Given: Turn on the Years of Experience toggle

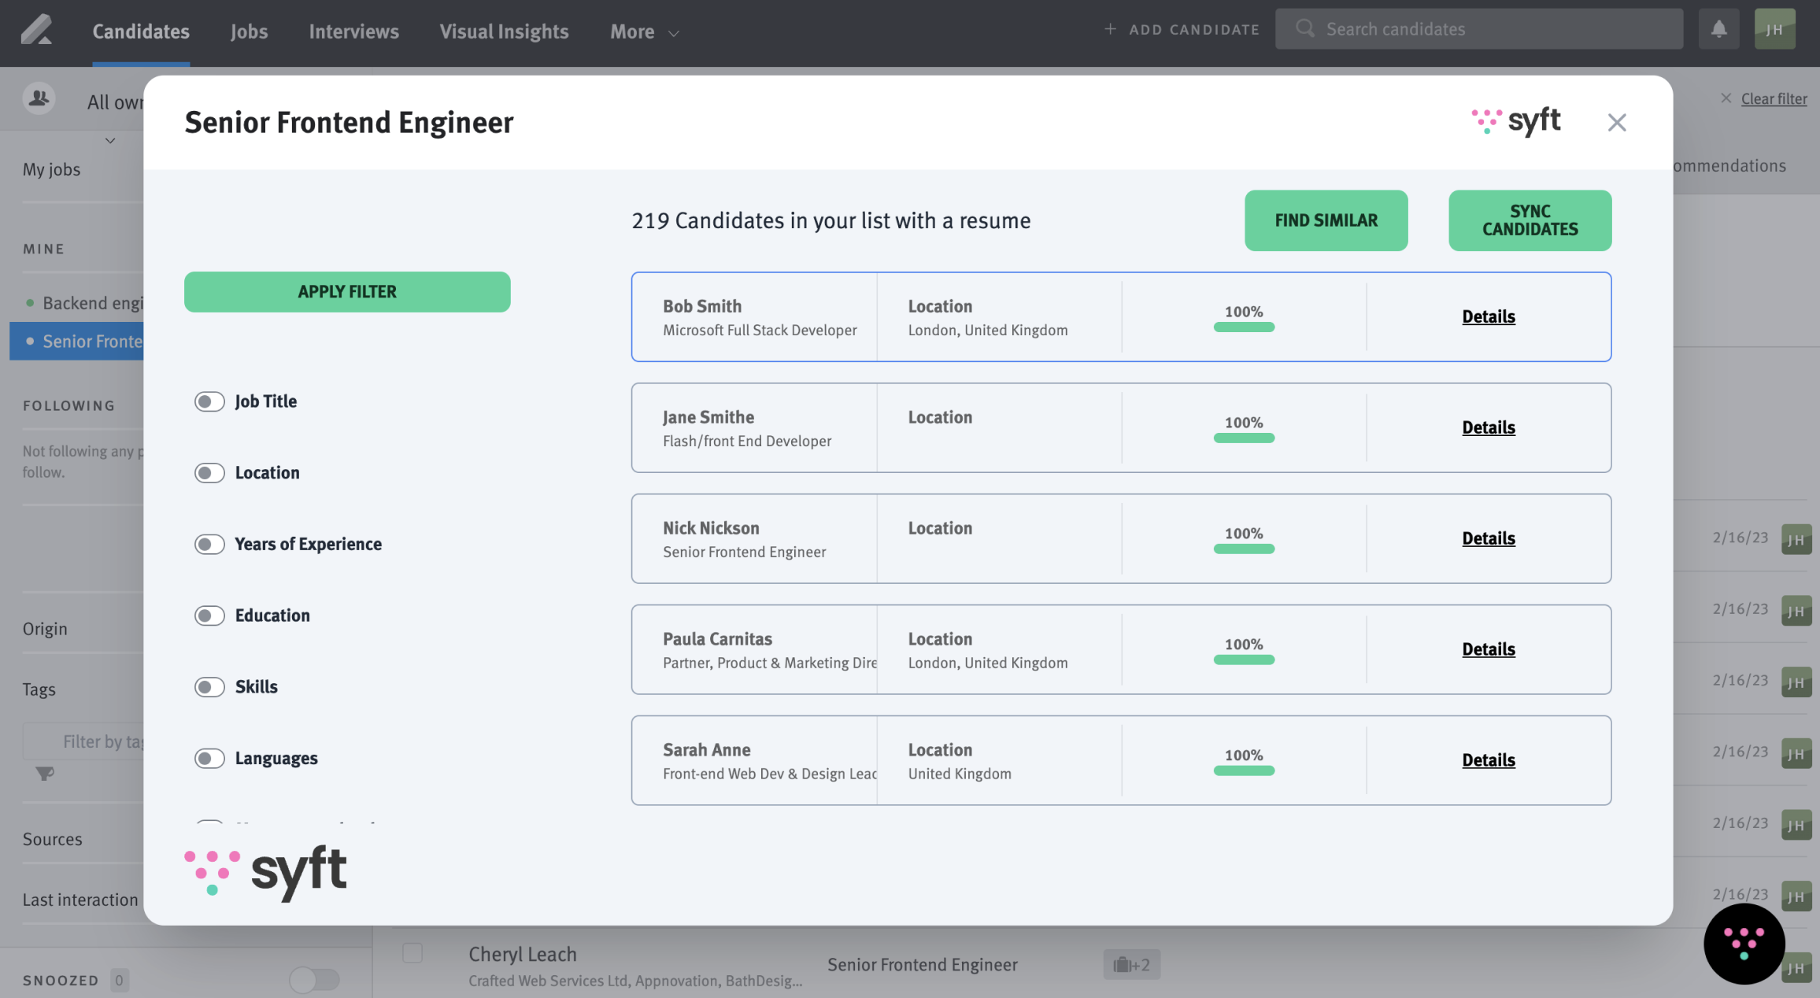Looking at the screenshot, I should [209, 544].
